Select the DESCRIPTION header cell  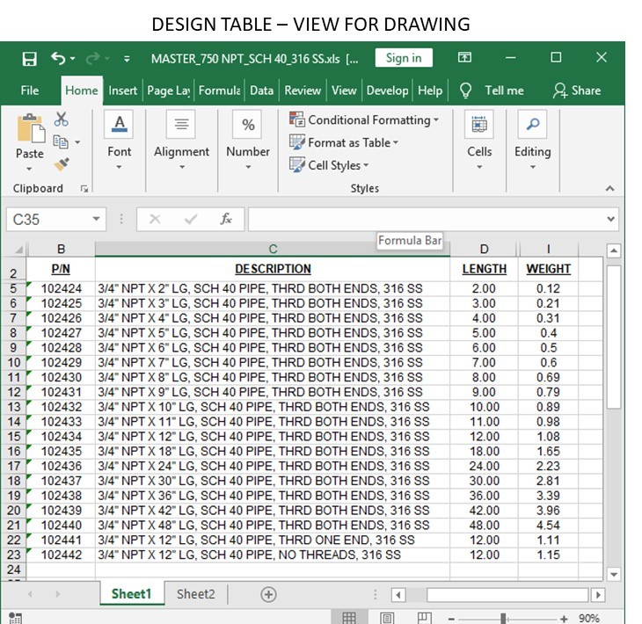[x=273, y=269]
